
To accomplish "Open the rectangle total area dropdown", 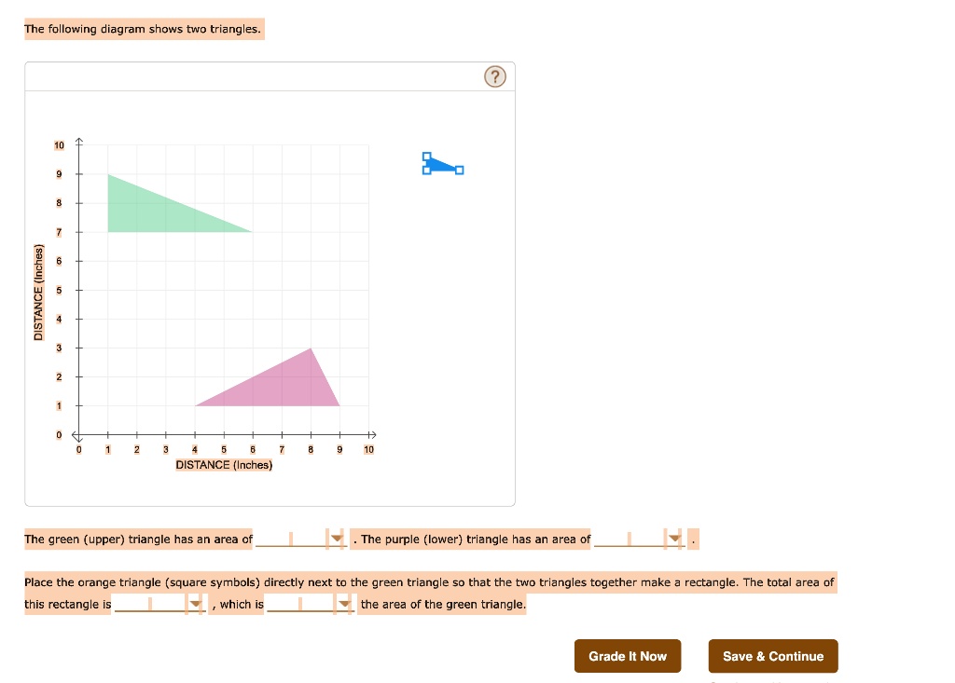I will [195, 604].
